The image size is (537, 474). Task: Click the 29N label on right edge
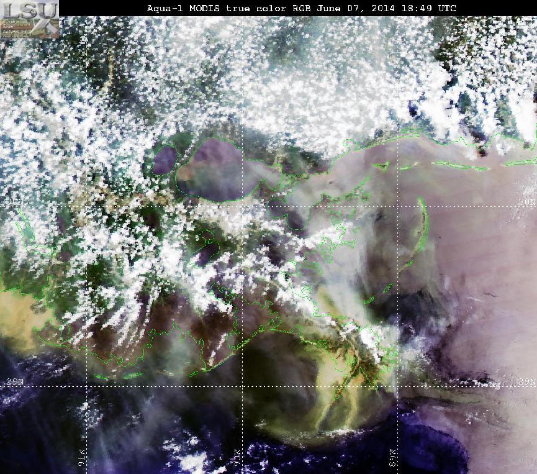click(526, 381)
